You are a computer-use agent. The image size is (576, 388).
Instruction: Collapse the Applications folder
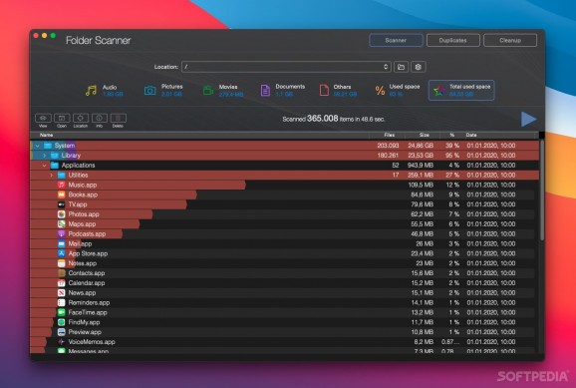pyautogui.click(x=45, y=166)
